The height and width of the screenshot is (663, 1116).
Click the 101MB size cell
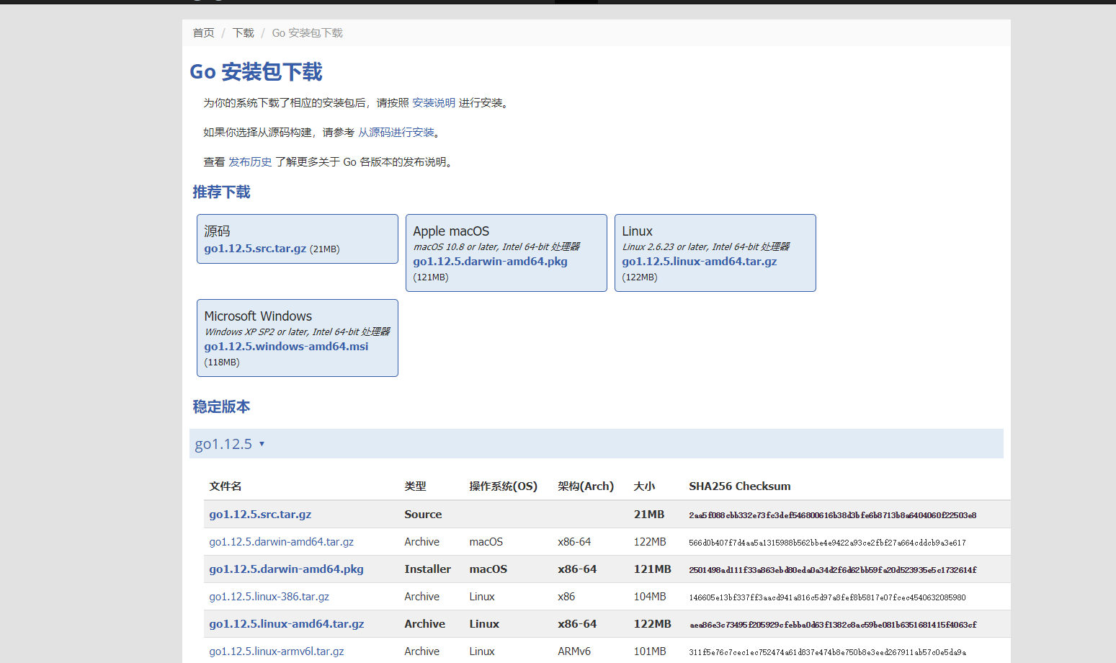[649, 651]
